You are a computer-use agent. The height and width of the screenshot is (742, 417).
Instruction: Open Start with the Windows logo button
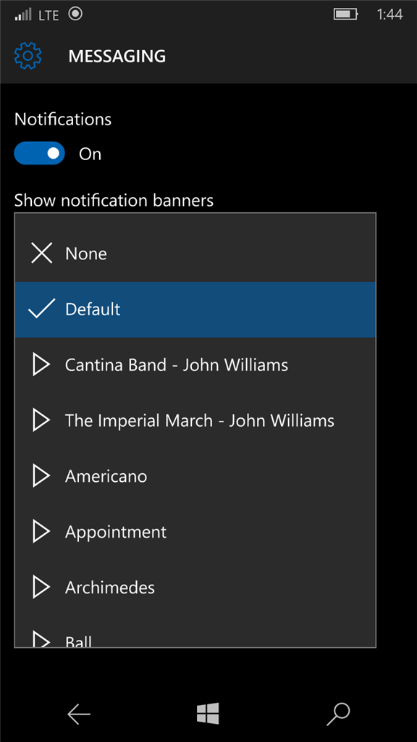pos(208,713)
